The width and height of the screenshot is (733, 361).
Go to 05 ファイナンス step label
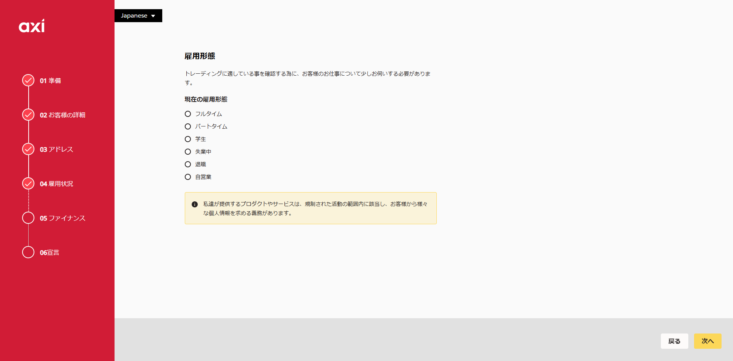point(63,218)
